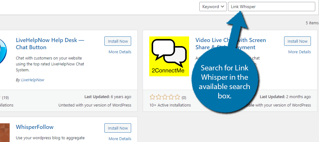
Task: Open More Details for WhisperFollow
Action: click(120, 139)
